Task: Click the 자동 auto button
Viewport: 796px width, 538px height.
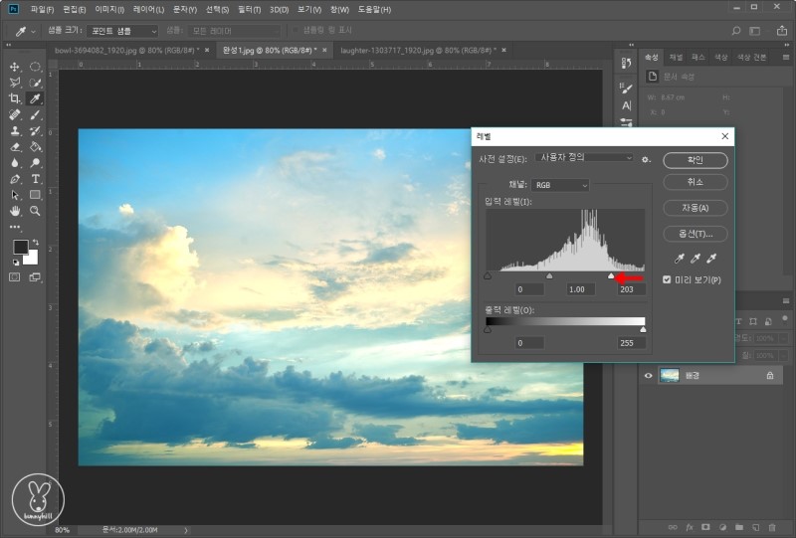Action: 695,208
